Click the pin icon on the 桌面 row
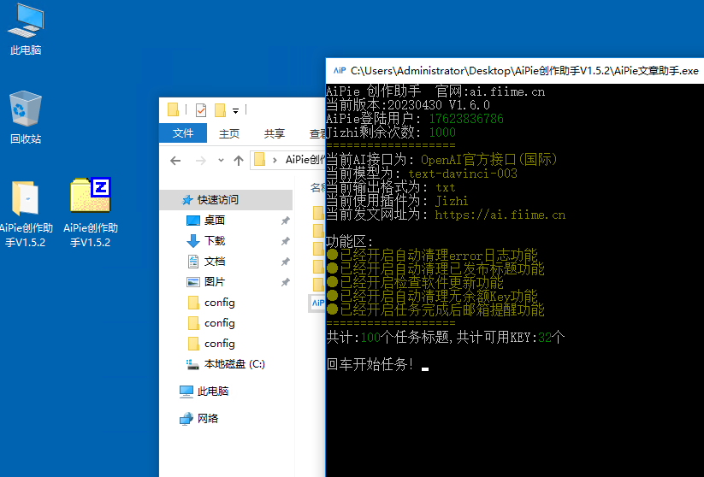 pyautogui.click(x=285, y=221)
